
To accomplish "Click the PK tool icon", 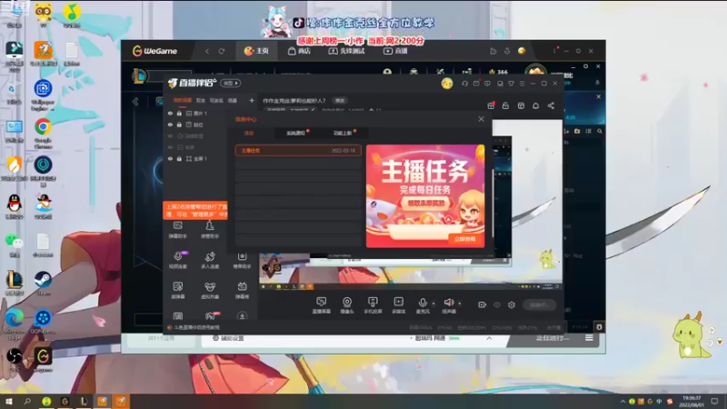I will pyautogui.click(x=212, y=315).
